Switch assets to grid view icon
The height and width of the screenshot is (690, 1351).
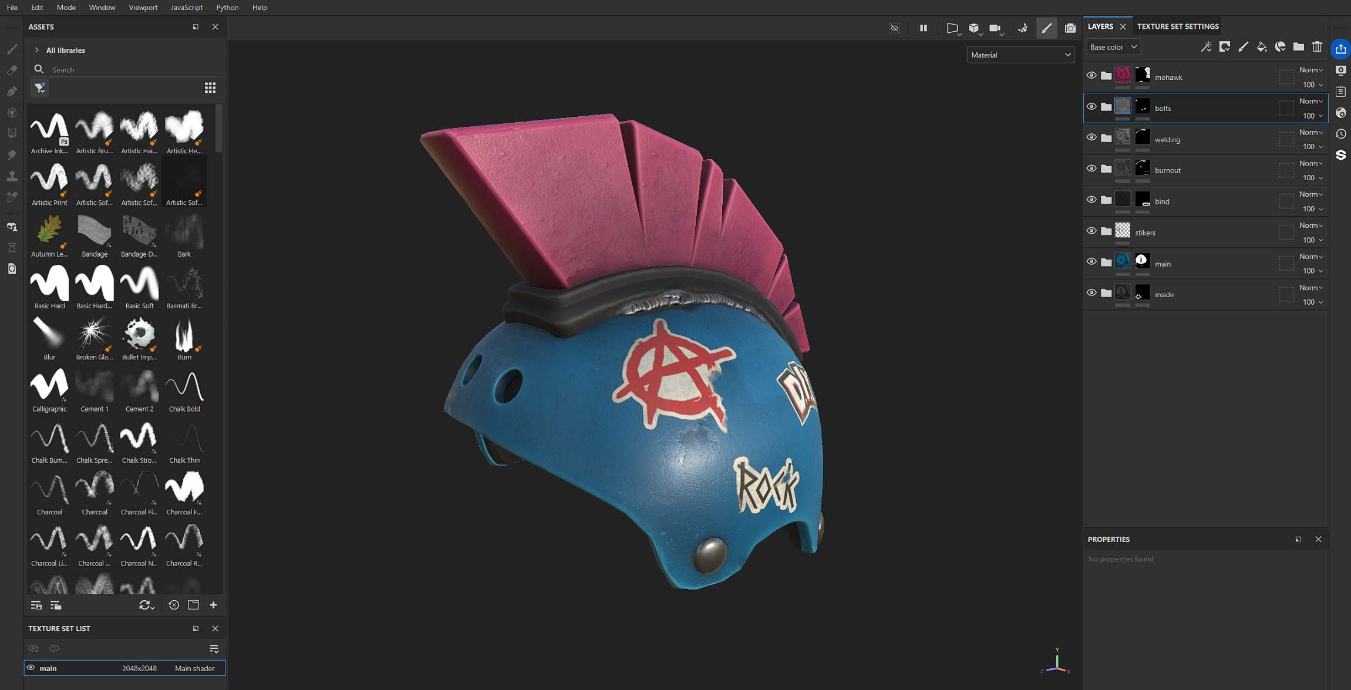coord(210,87)
